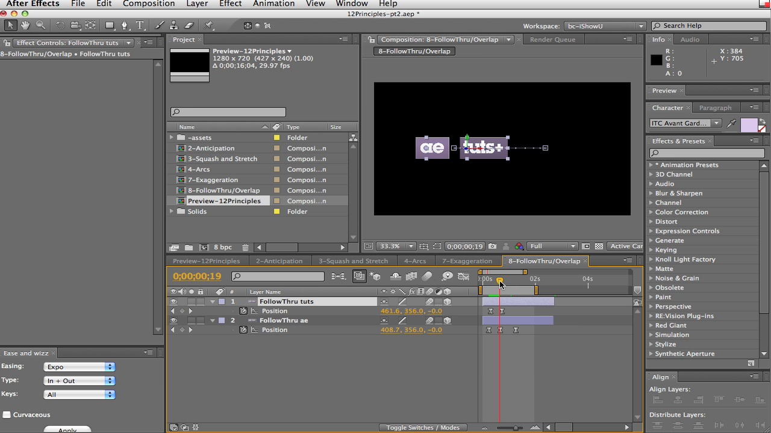Open the Composition menu
This screenshot has width=771, height=433.
149,4
